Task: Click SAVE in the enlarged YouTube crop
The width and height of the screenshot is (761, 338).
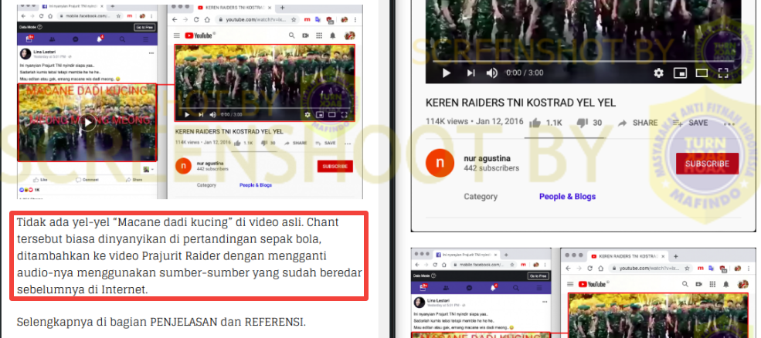Action: (x=690, y=123)
